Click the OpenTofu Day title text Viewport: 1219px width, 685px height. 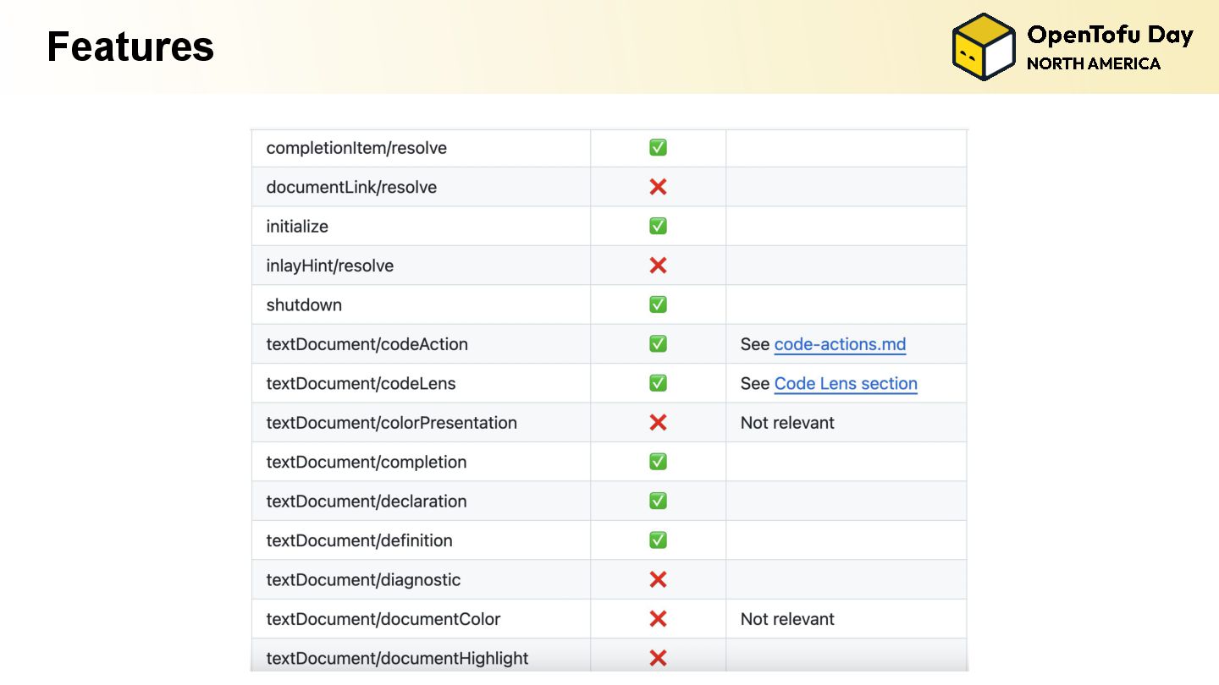1109,36
